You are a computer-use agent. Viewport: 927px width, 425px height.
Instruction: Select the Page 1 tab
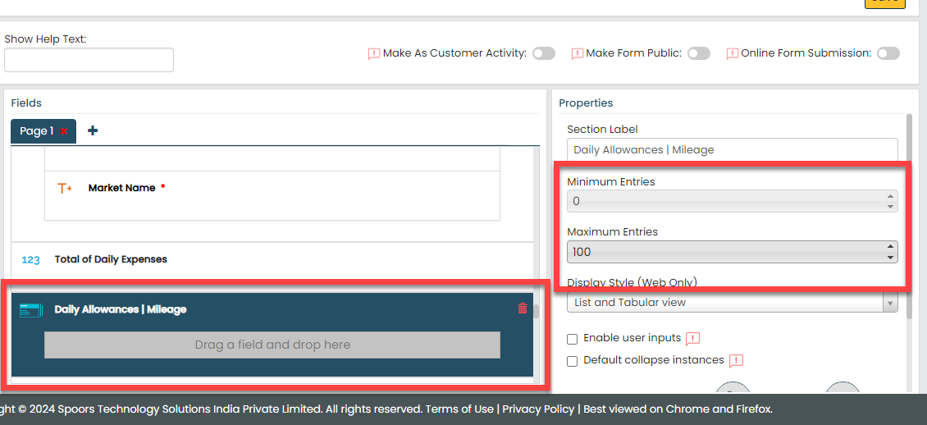[x=36, y=131]
